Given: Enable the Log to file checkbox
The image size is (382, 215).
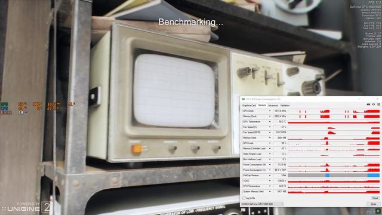Looking at the screenshot, I should click(244, 198).
